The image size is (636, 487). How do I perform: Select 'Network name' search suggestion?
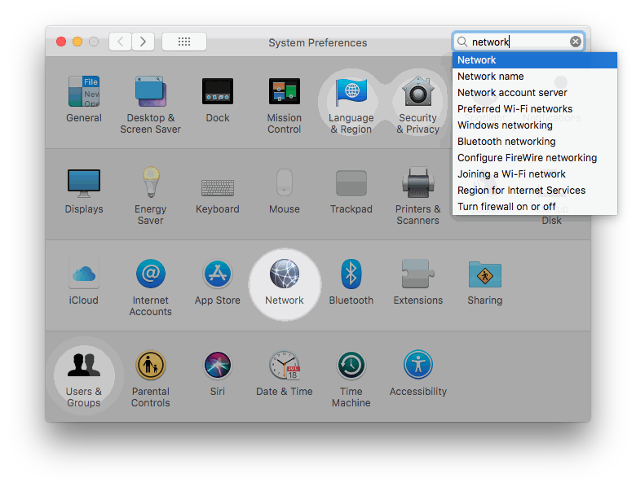491,77
